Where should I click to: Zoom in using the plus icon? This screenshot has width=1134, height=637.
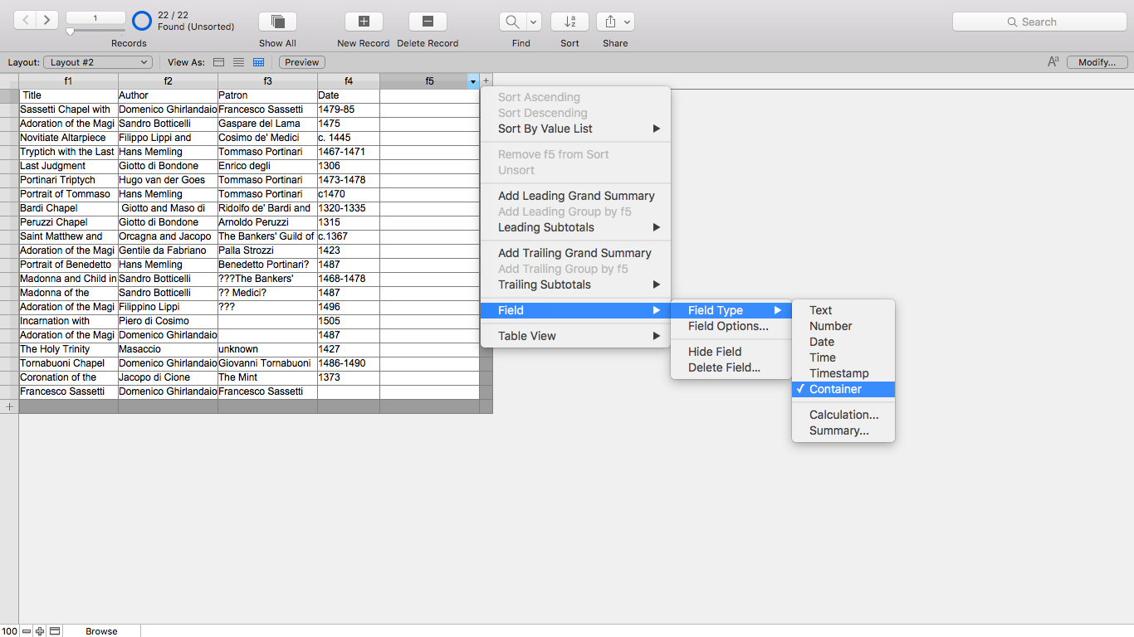(x=40, y=631)
